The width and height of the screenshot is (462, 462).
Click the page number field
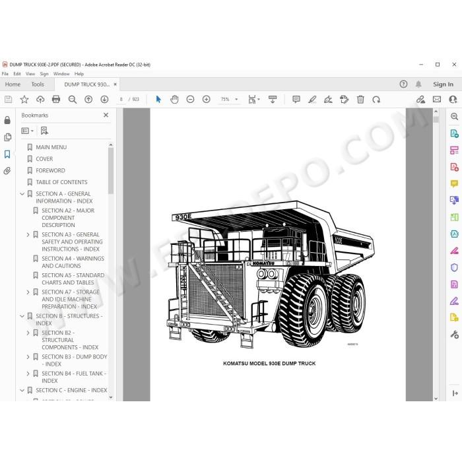(x=121, y=100)
